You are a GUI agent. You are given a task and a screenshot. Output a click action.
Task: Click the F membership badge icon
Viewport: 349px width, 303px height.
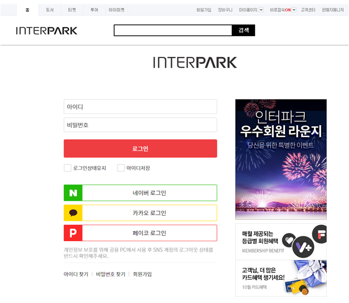tap(320, 234)
